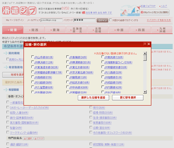
Task: Open the ヘルプ link
Action: 164,6
